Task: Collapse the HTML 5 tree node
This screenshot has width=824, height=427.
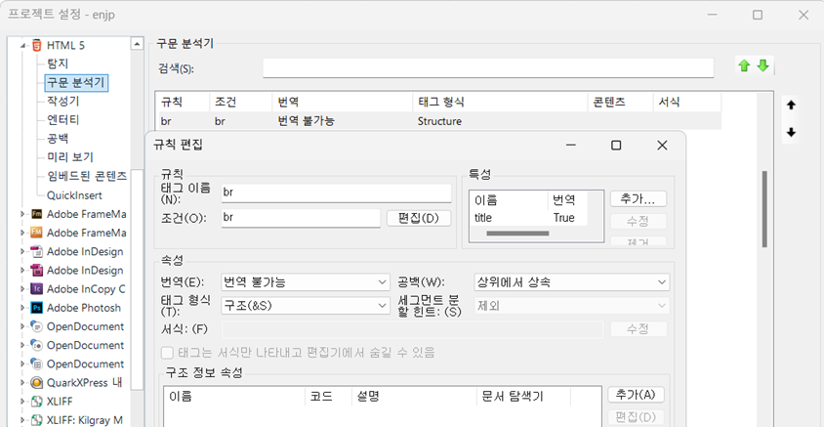Action: (x=22, y=45)
